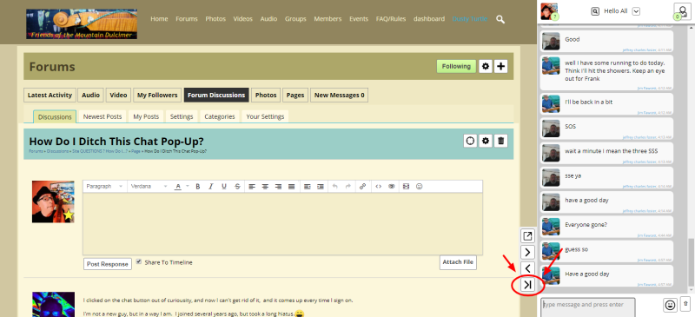The width and height of the screenshot is (695, 317).
Task: Open the Dusty Turtle profile link
Action: pos(470,18)
